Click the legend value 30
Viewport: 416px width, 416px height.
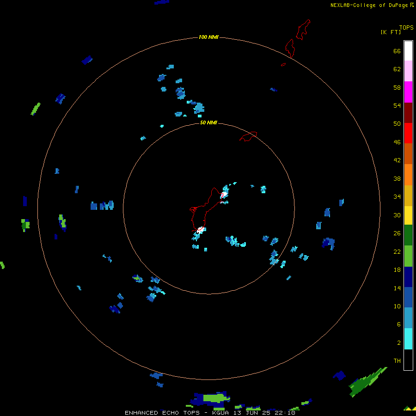[x=397, y=215]
